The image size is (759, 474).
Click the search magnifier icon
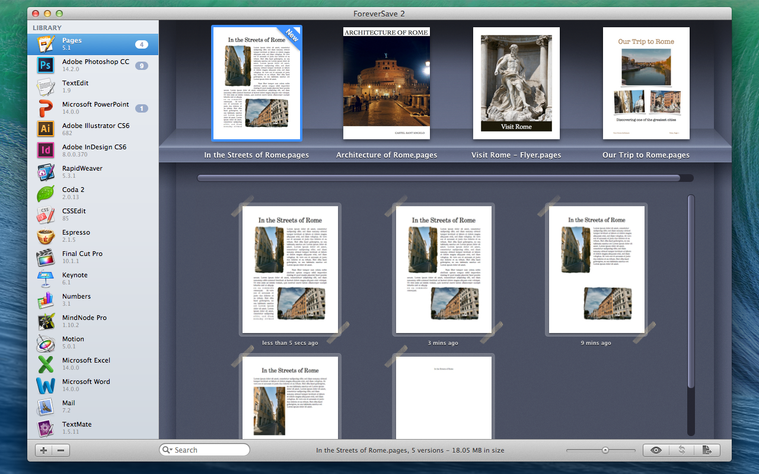click(x=167, y=450)
